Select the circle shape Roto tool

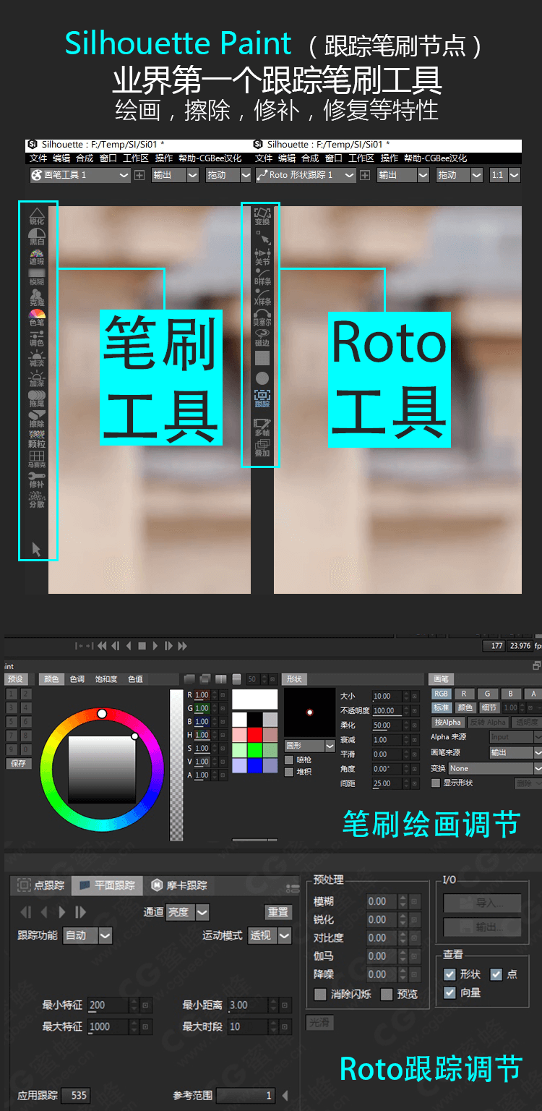pos(262,378)
